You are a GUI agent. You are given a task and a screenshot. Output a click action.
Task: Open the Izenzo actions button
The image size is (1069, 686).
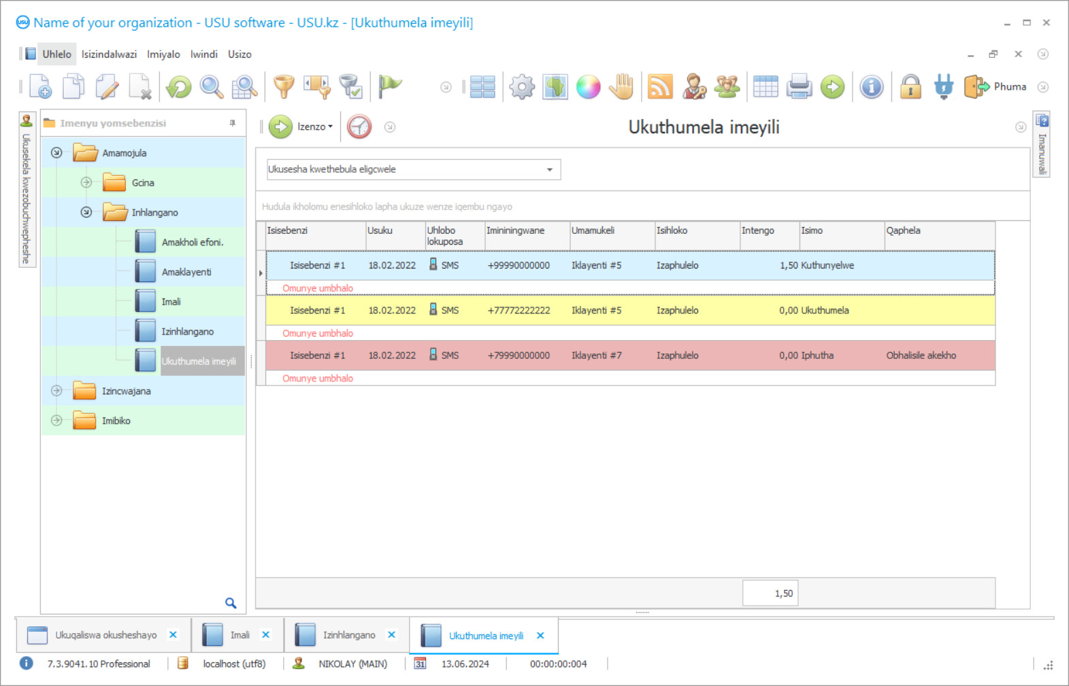click(x=301, y=126)
